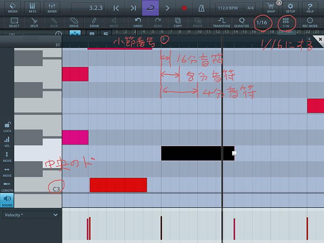
Task: Click bar 22 in the ruler
Action: tap(308, 32)
